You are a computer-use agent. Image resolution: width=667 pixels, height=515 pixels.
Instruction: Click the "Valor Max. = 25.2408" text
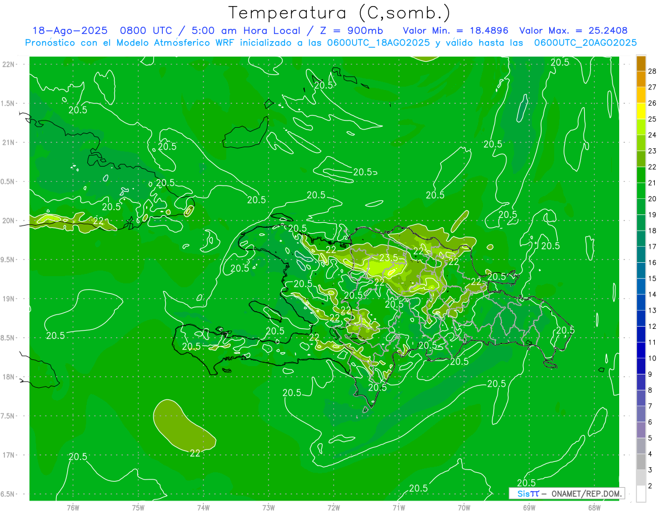point(573,31)
